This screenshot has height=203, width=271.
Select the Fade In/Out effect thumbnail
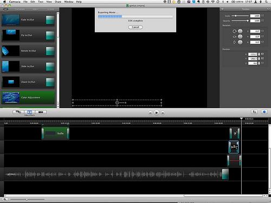point(10,20)
